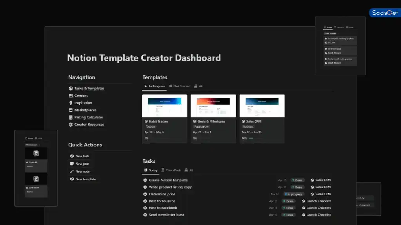
Task: Open the Pricing Calculator link
Action: pos(89,117)
